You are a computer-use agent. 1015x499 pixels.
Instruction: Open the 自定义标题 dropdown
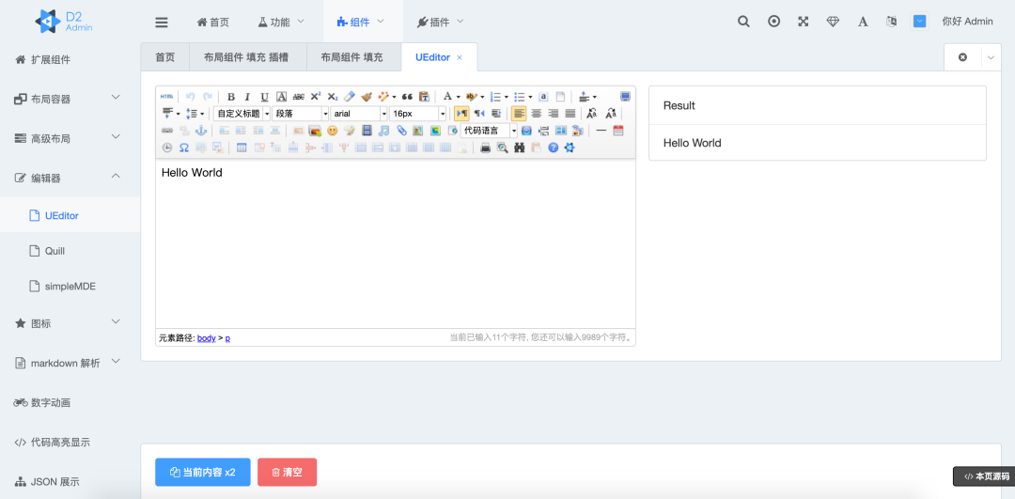pos(242,114)
